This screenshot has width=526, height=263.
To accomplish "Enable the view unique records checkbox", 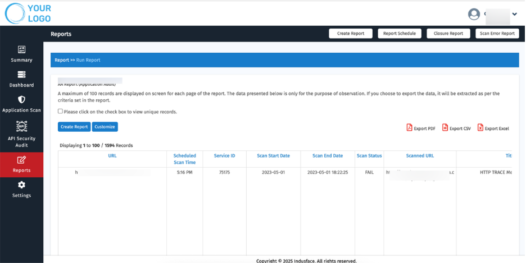I will click(x=60, y=111).
